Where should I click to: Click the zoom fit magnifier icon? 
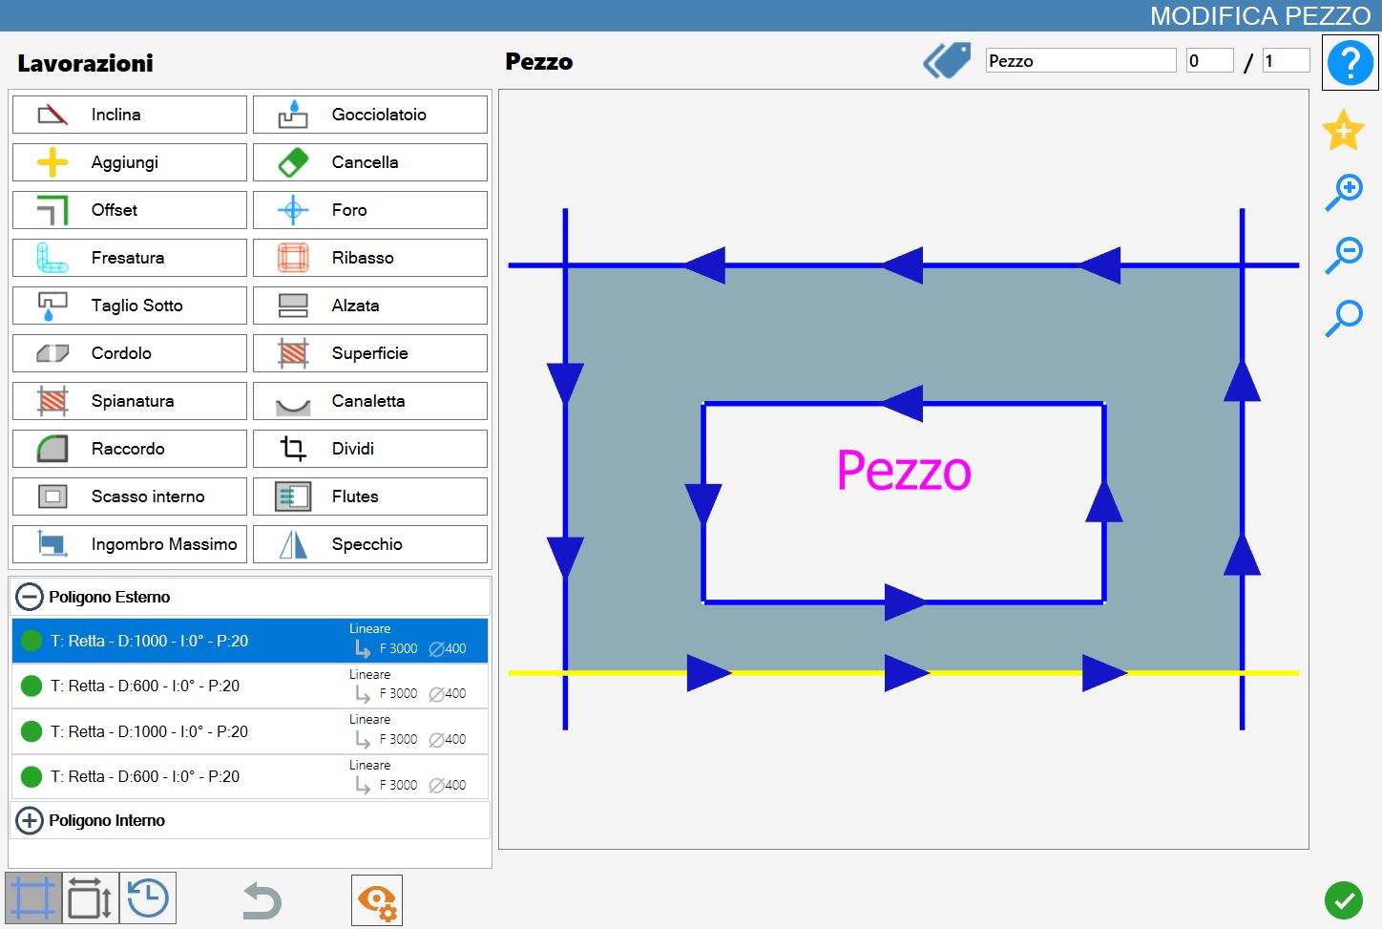tap(1344, 318)
